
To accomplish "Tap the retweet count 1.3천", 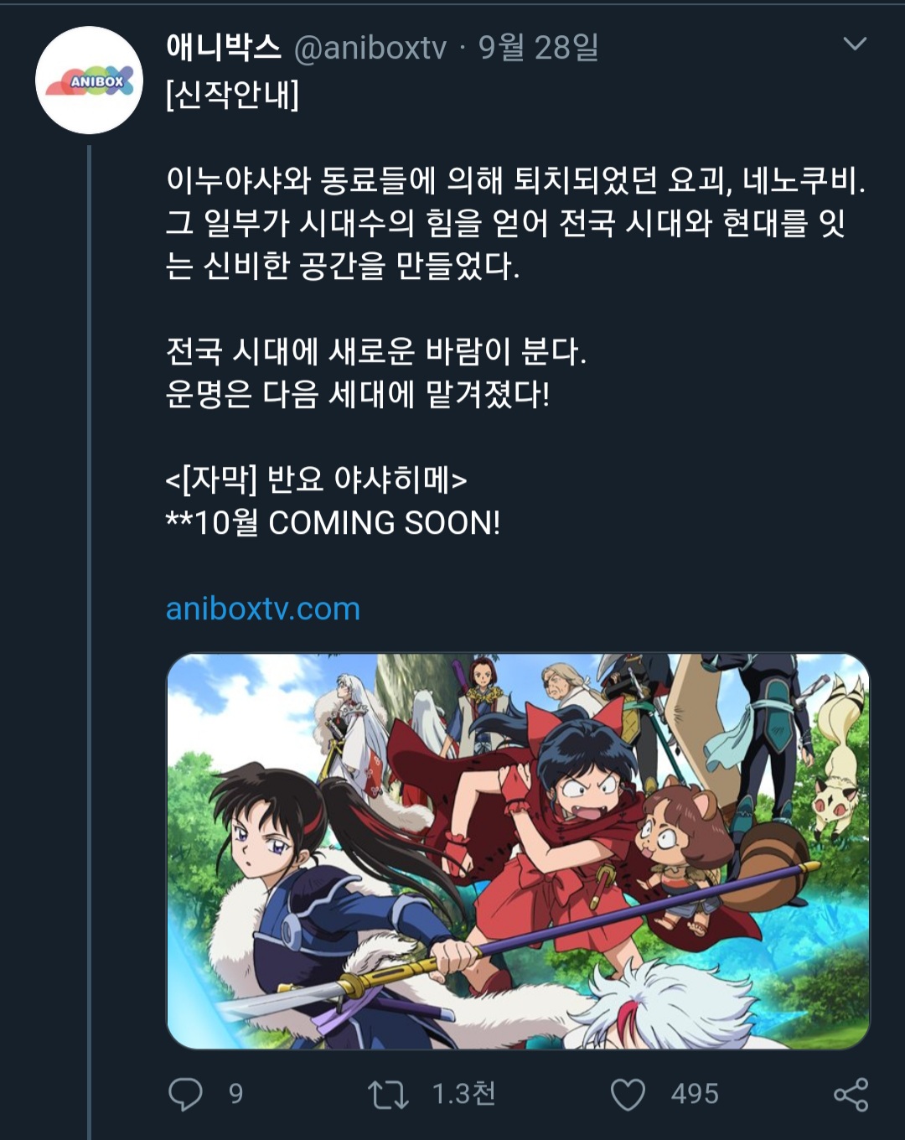I will [463, 1094].
